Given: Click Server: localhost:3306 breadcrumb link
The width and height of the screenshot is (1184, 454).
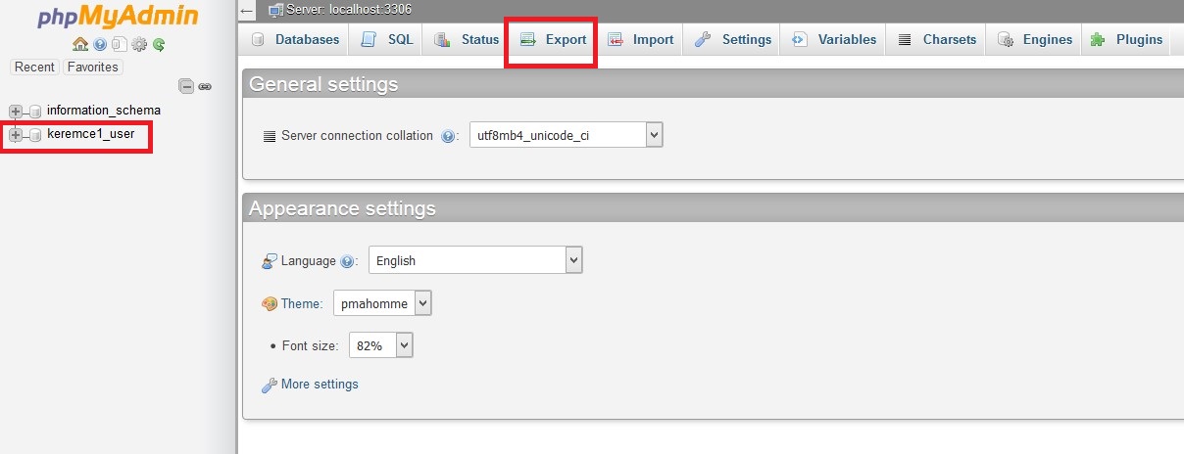Looking at the screenshot, I should (349, 10).
